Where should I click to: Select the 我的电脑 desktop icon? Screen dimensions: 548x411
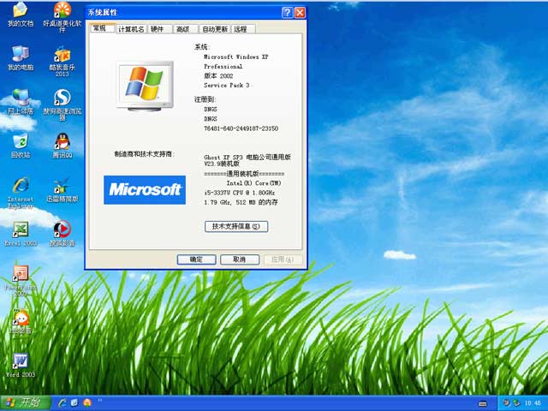point(21,58)
